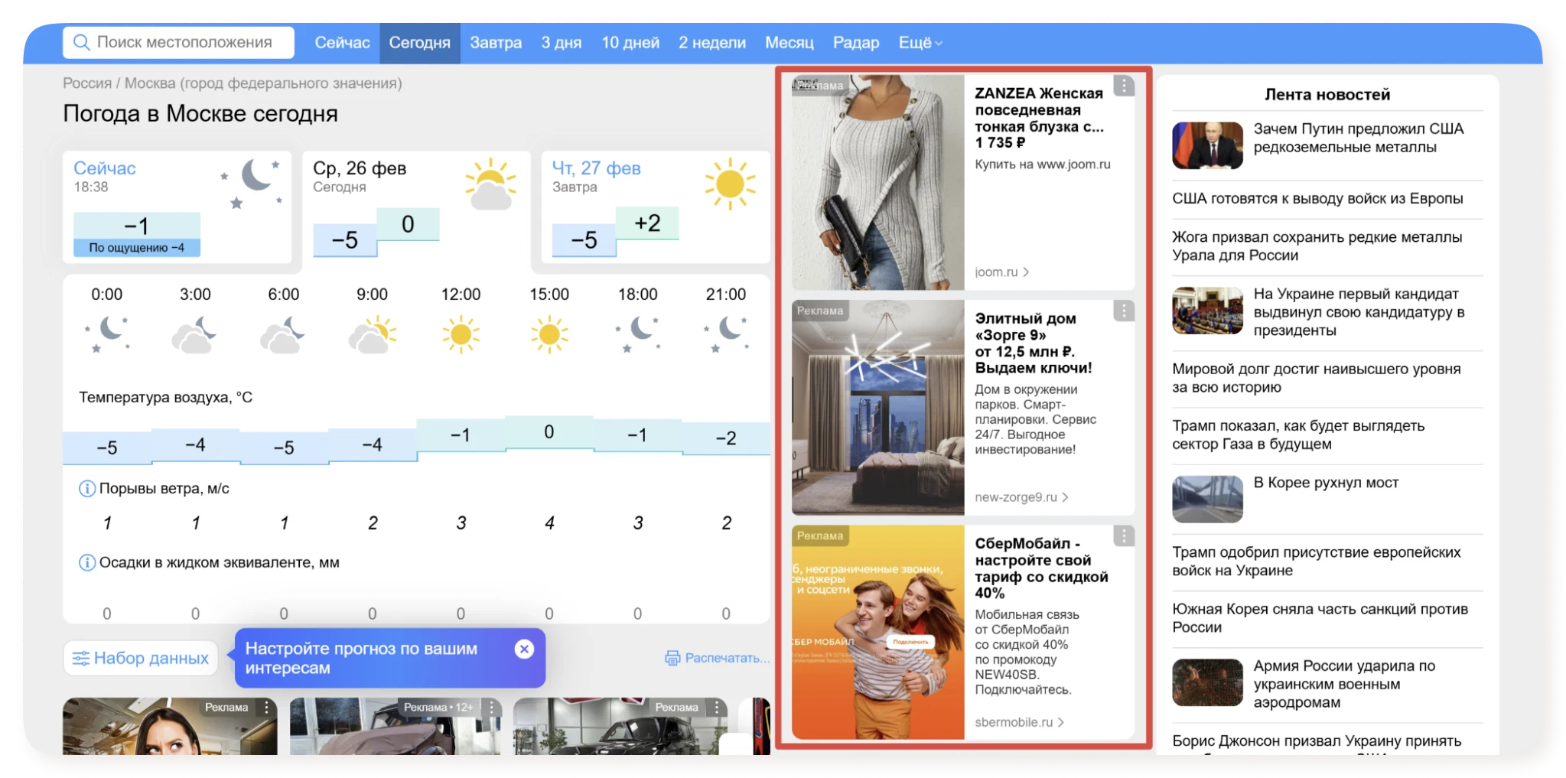
Task: Click the location search field
Action: click(178, 43)
